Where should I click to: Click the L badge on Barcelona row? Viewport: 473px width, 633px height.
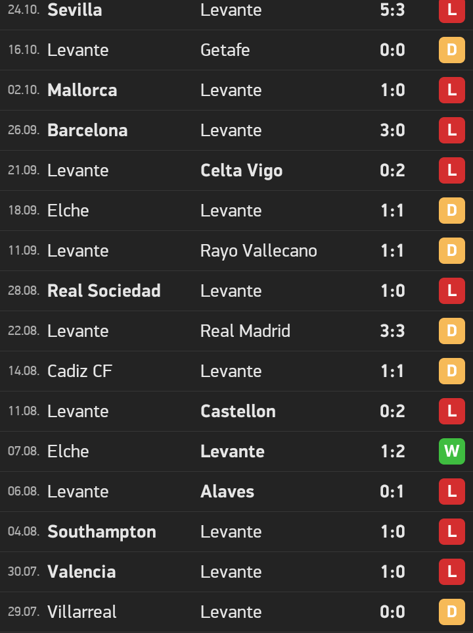coord(451,130)
